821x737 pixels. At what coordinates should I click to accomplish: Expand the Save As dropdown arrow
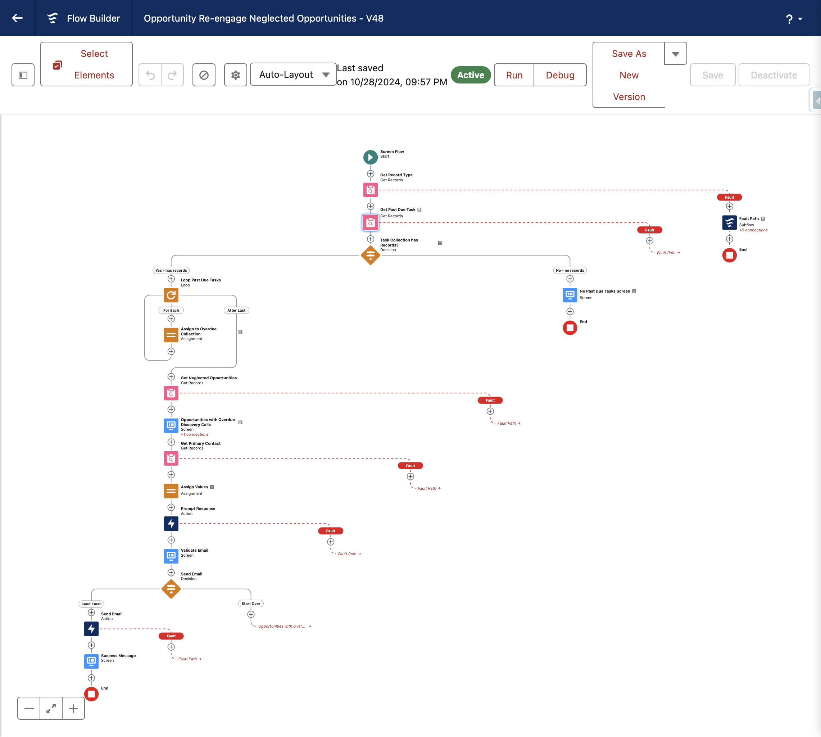coord(675,54)
